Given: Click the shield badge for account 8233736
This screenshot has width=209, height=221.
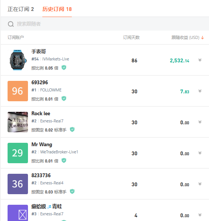Looking at the screenshot, I should (x=72, y=192).
